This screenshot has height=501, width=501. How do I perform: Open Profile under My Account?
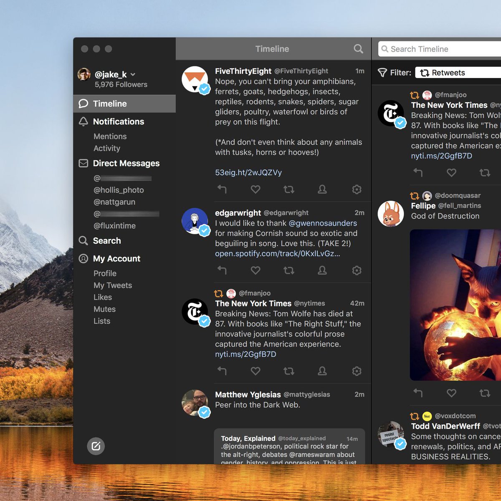[x=105, y=273]
